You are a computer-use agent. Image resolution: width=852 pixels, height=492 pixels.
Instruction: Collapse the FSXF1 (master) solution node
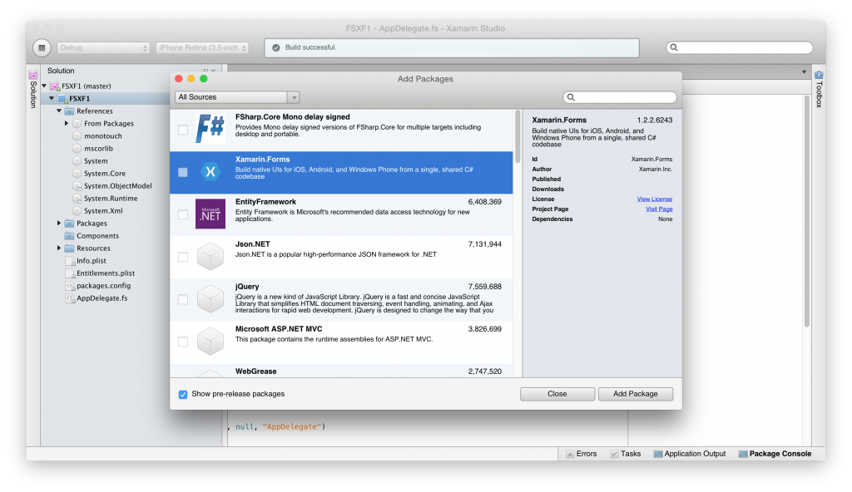pos(45,86)
